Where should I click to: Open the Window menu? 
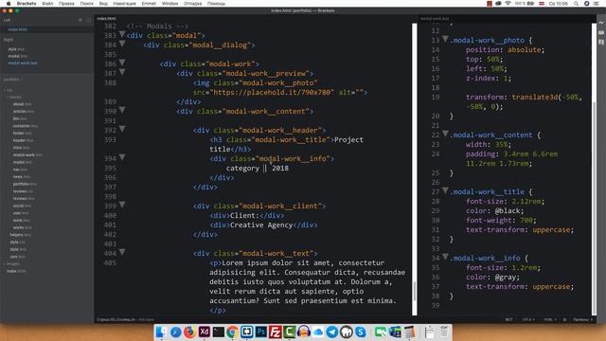tap(169, 4)
